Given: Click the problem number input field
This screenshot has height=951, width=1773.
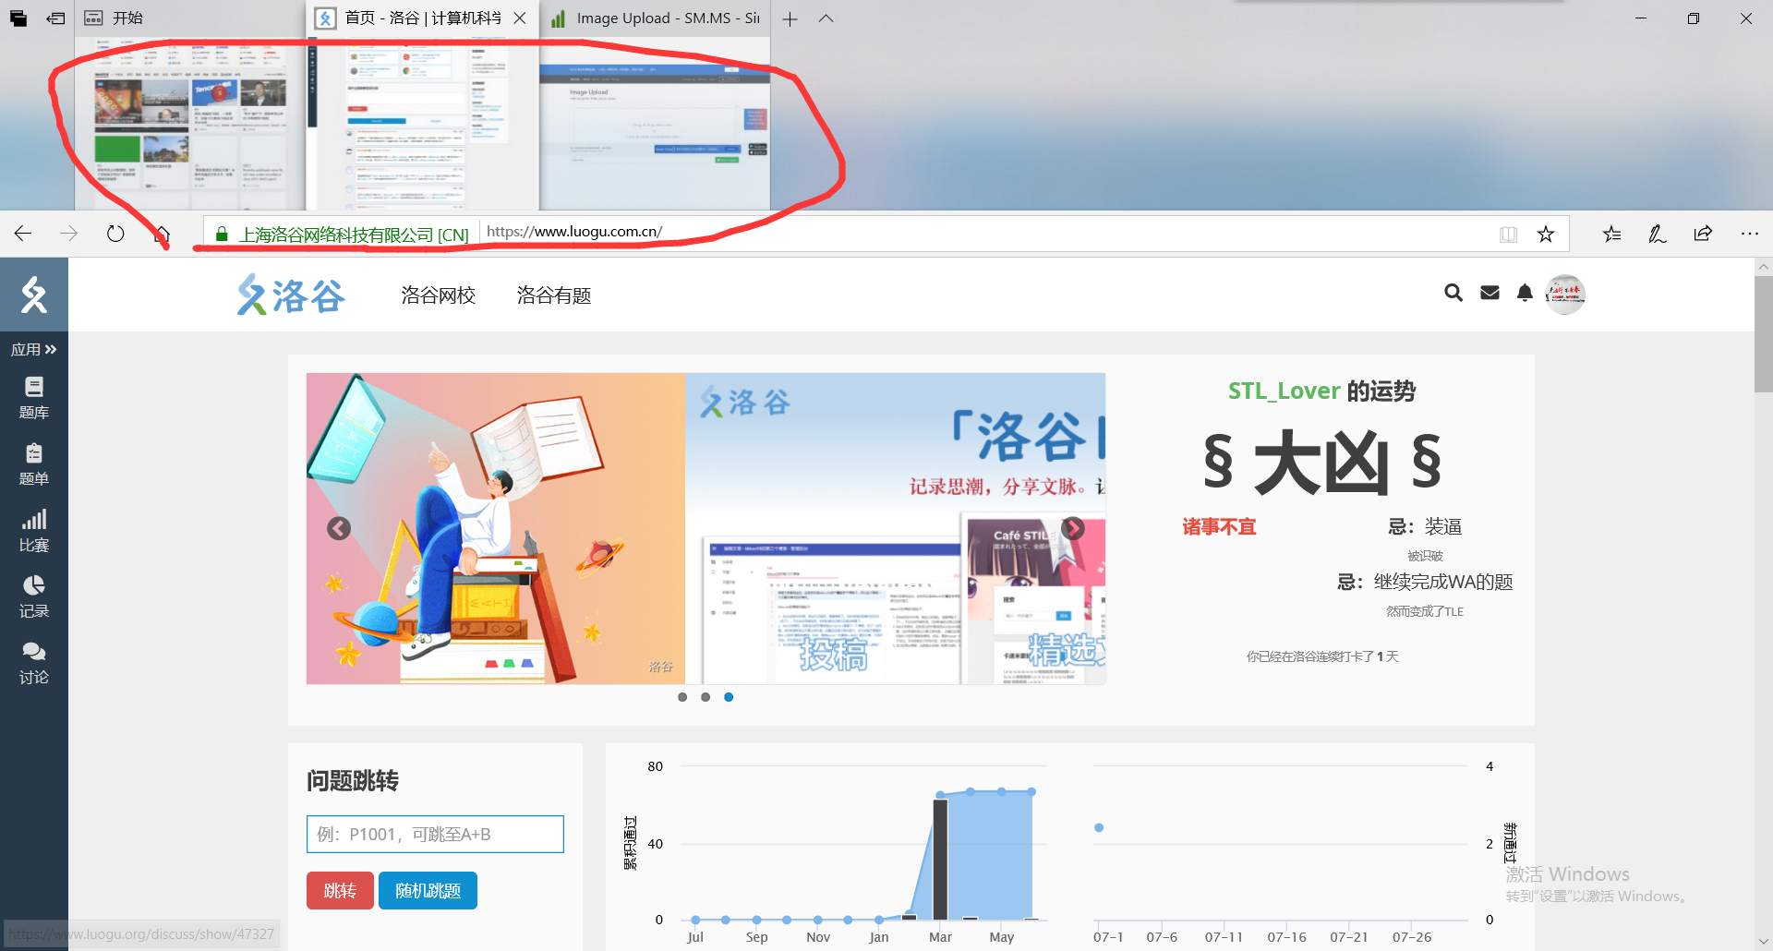Looking at the screenshot, I should [435, 834].
